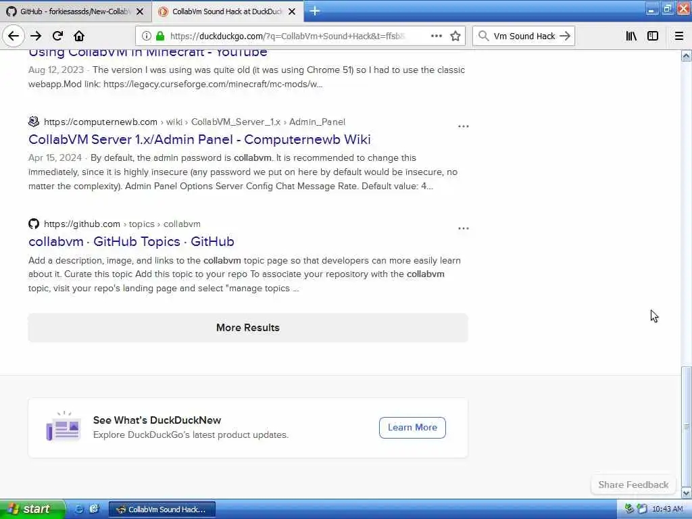Reload the current page
This screenshot has height=519, width=692.
[x=57, y=36]
